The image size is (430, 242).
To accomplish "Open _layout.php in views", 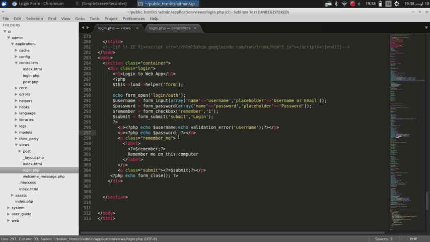I will [33, 157].
